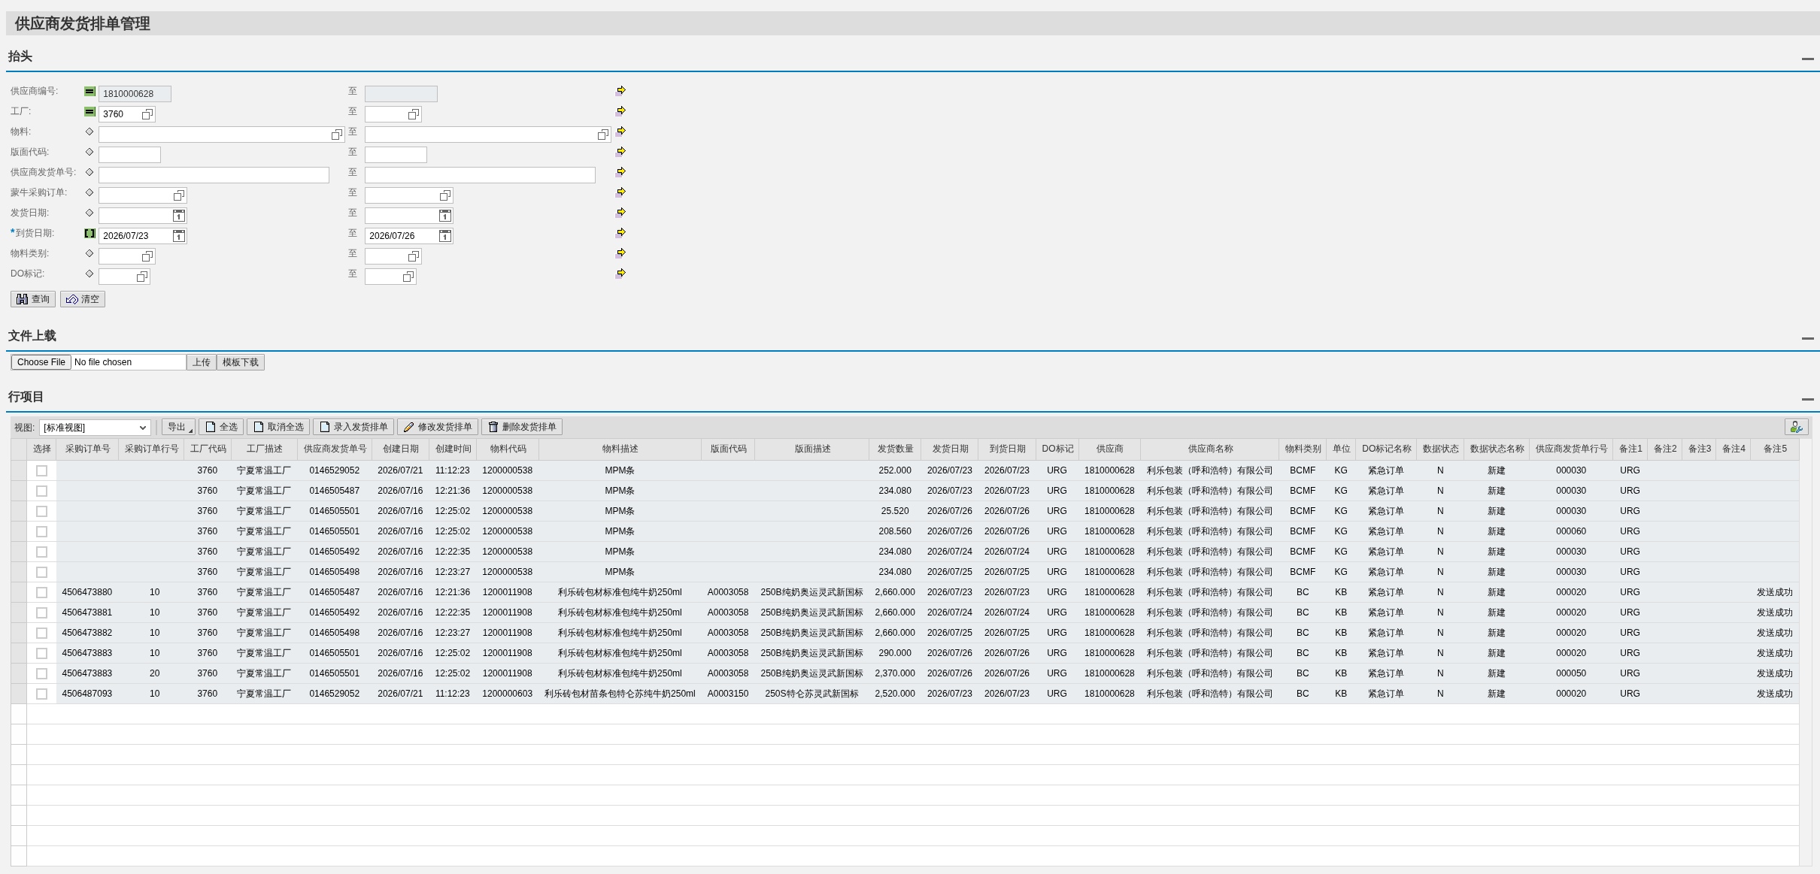
Task: Click the 供应商名称 column header
Action: click(1210, 449)
